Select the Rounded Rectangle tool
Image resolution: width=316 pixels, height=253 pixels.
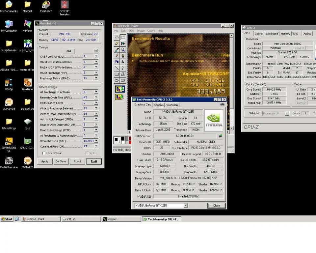click(123, 80)
